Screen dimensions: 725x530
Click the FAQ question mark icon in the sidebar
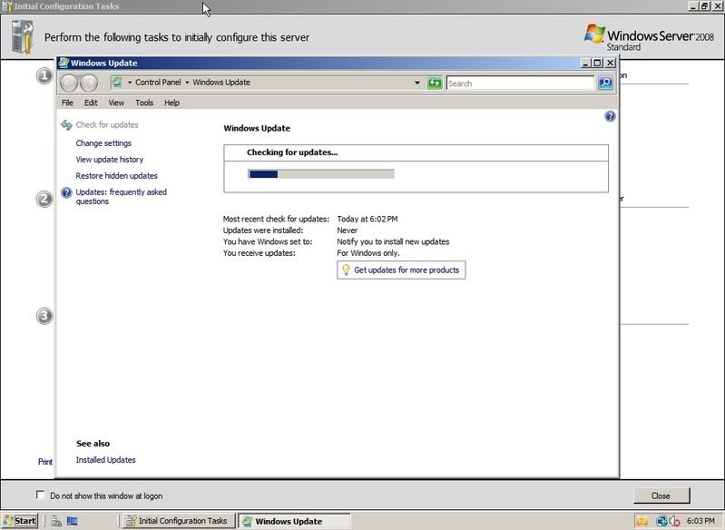tap(66, 192)
